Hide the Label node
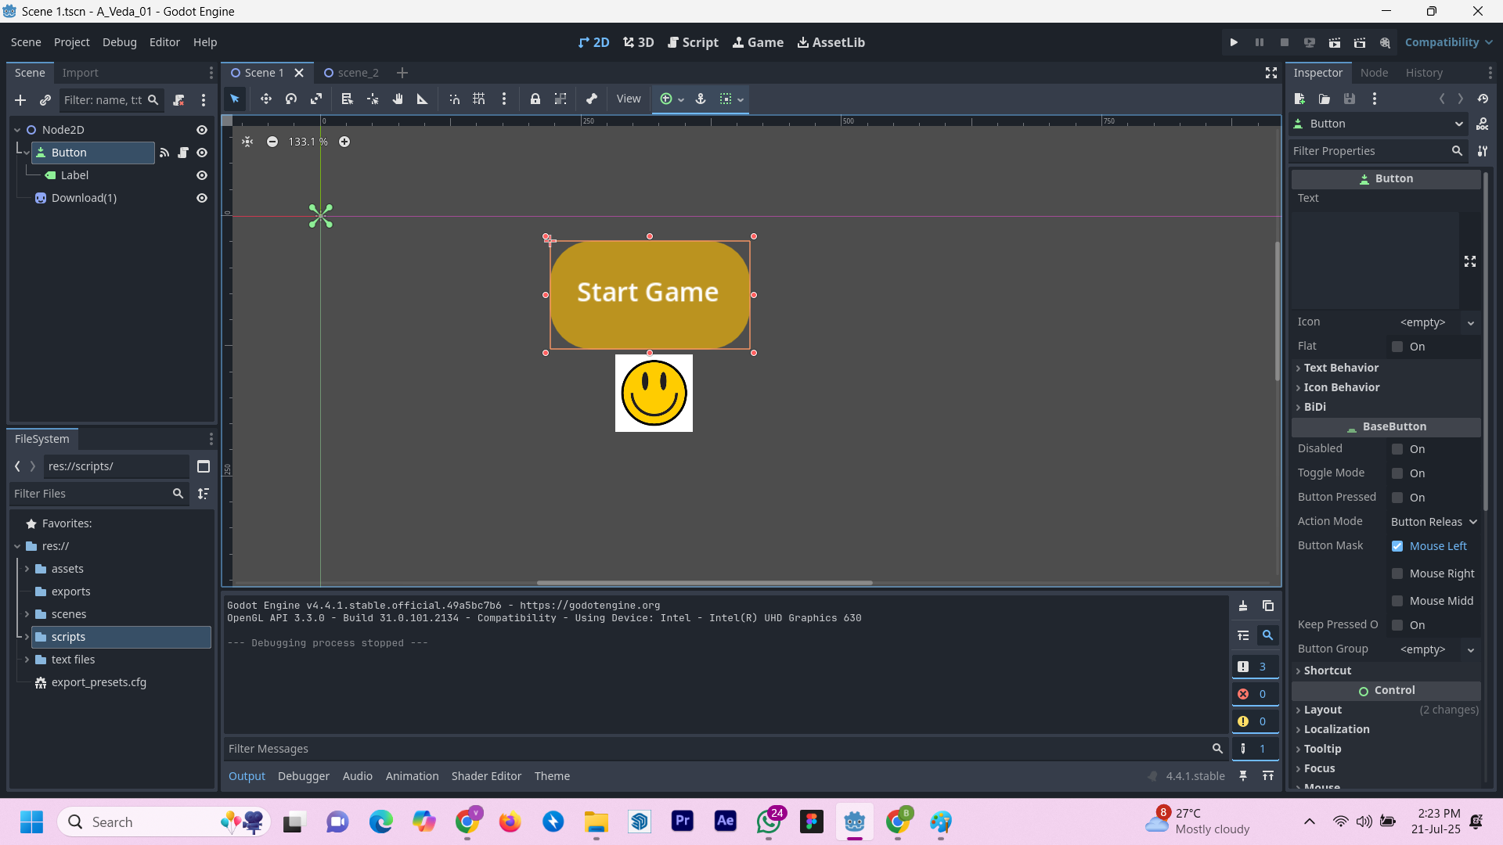Screen dimensions: 1503x845 [202, 175]
